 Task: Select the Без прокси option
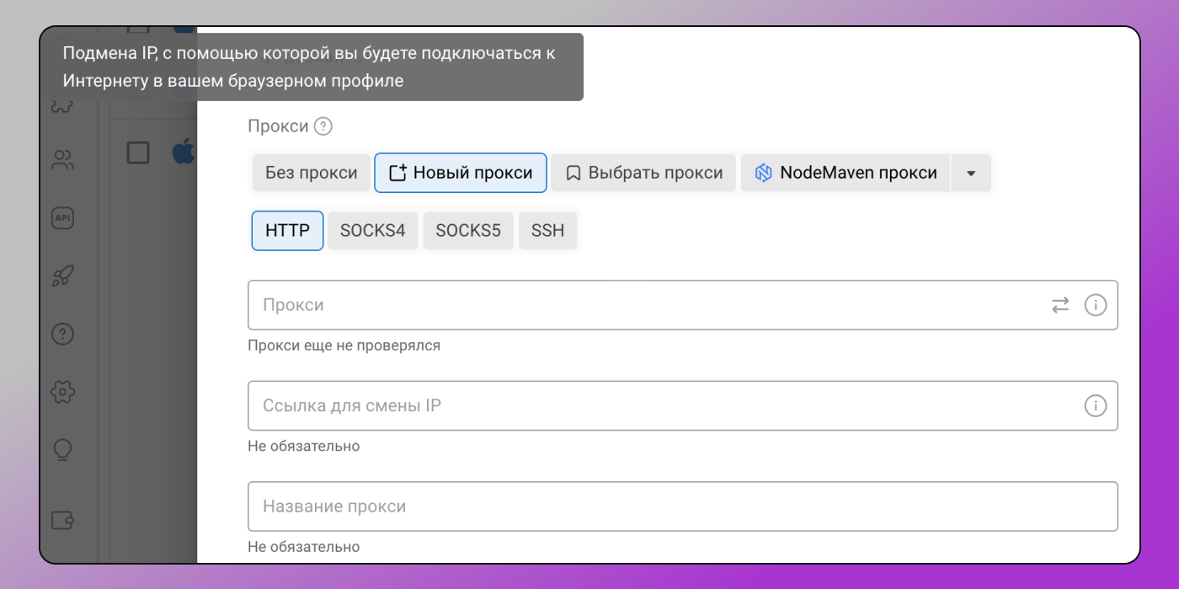[312, 173]
